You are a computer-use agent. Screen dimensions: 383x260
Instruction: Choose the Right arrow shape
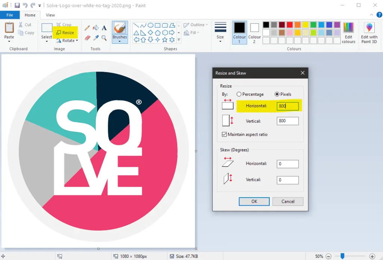click(172, 33)
